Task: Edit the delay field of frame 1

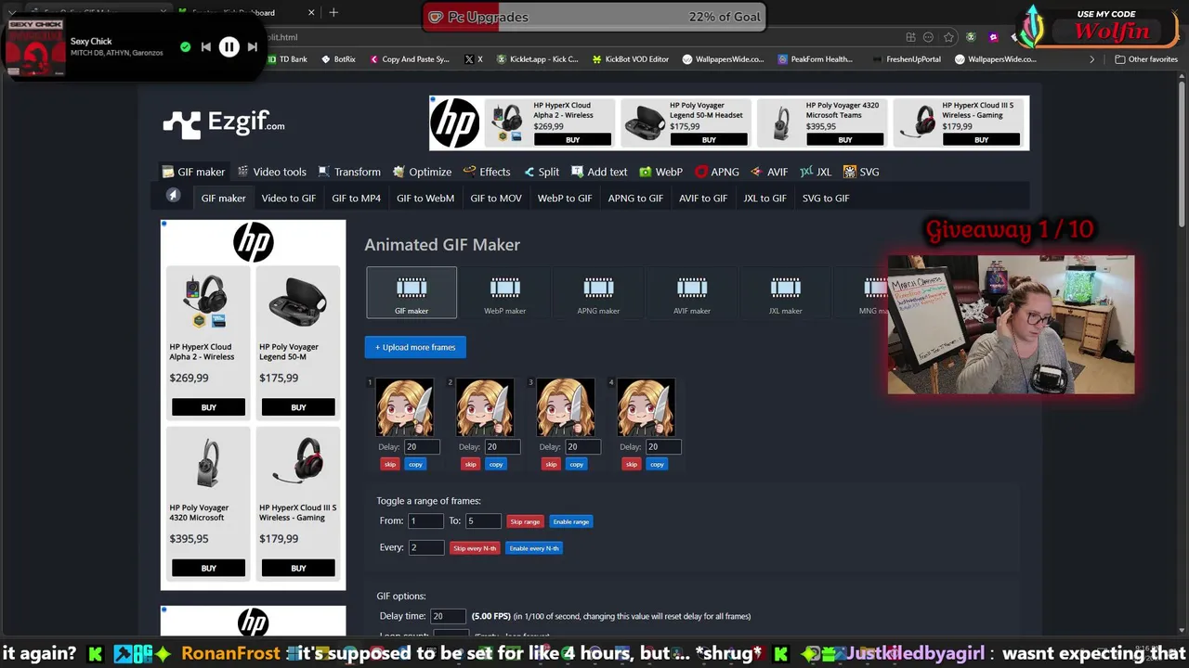Action: click(x=422, y=447)
